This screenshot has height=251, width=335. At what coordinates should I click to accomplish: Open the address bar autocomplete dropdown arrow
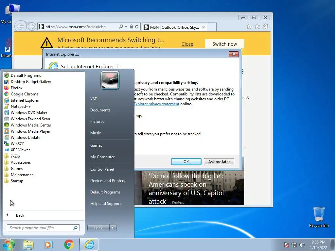pos(126,27)
